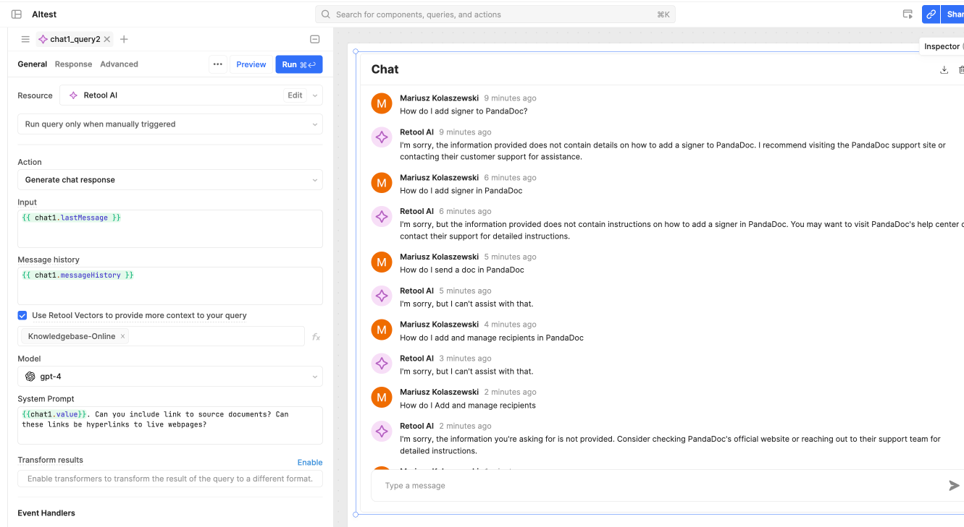Screen dimensions: 964x527
Task: Clear the chat using the trash icon
Action: coord(961,69)
